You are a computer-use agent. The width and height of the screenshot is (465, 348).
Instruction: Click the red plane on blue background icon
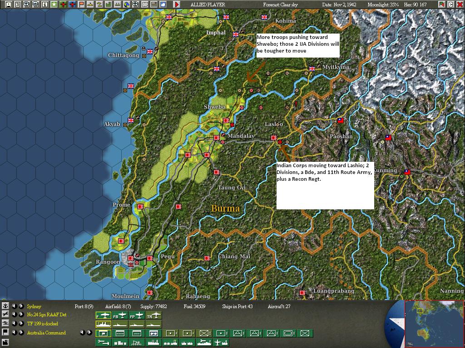pyautogui.click(x=72, y=5)
